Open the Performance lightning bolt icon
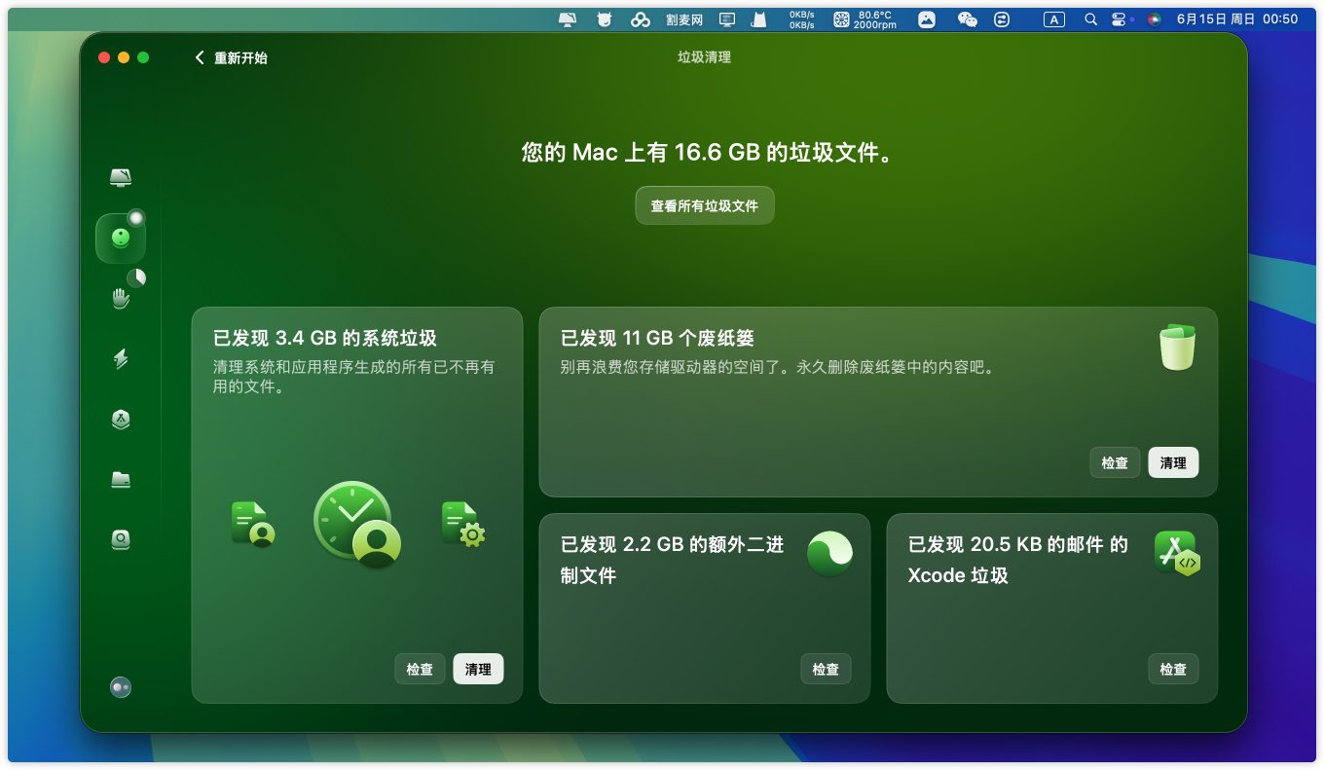 tap(121, 359)
